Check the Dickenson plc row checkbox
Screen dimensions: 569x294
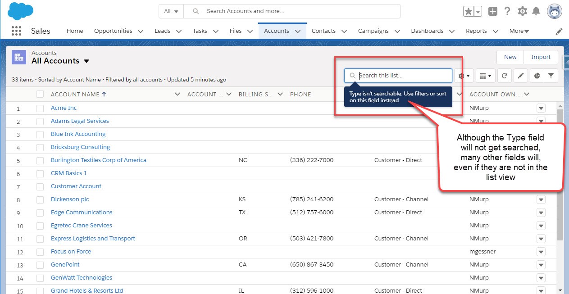point(40,199)
